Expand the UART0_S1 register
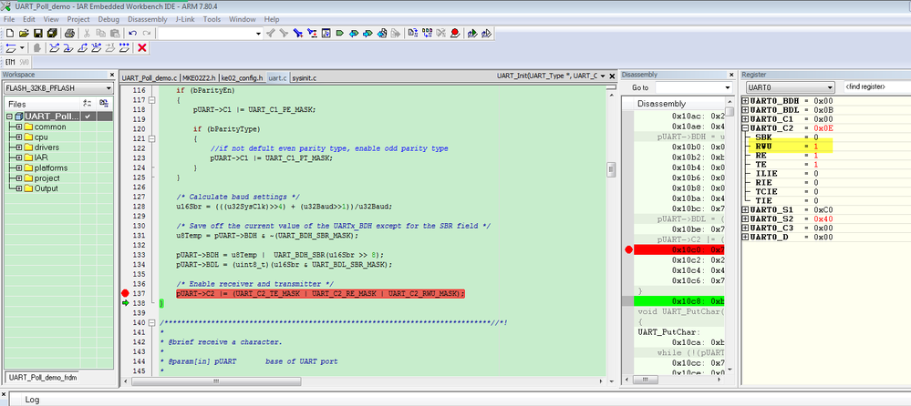Viewport: 911px width, 406px height. coord(745,209)
